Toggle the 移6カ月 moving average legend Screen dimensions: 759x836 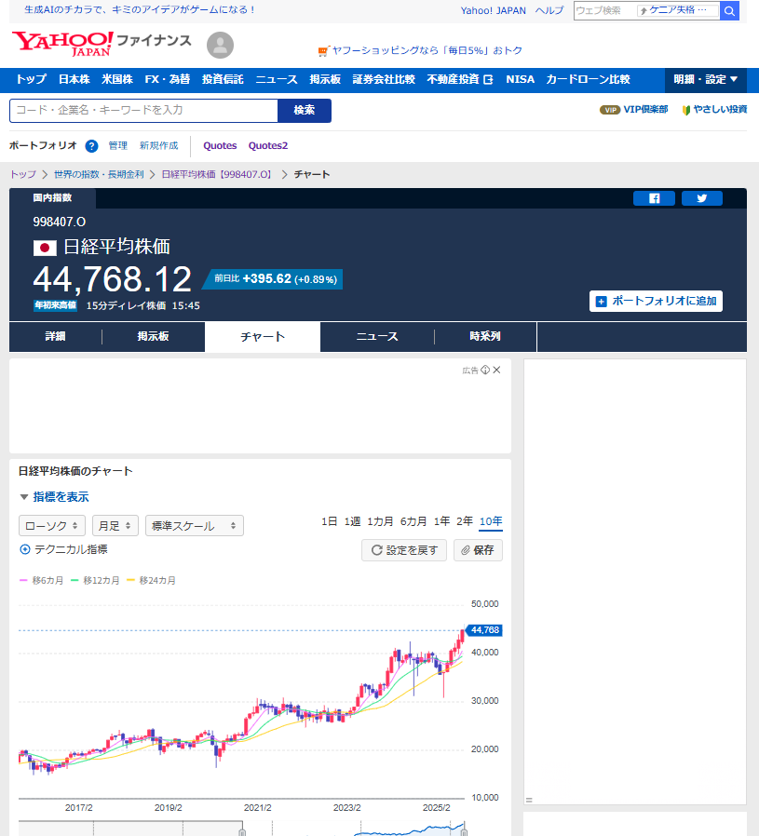click(x=42, y=581)
